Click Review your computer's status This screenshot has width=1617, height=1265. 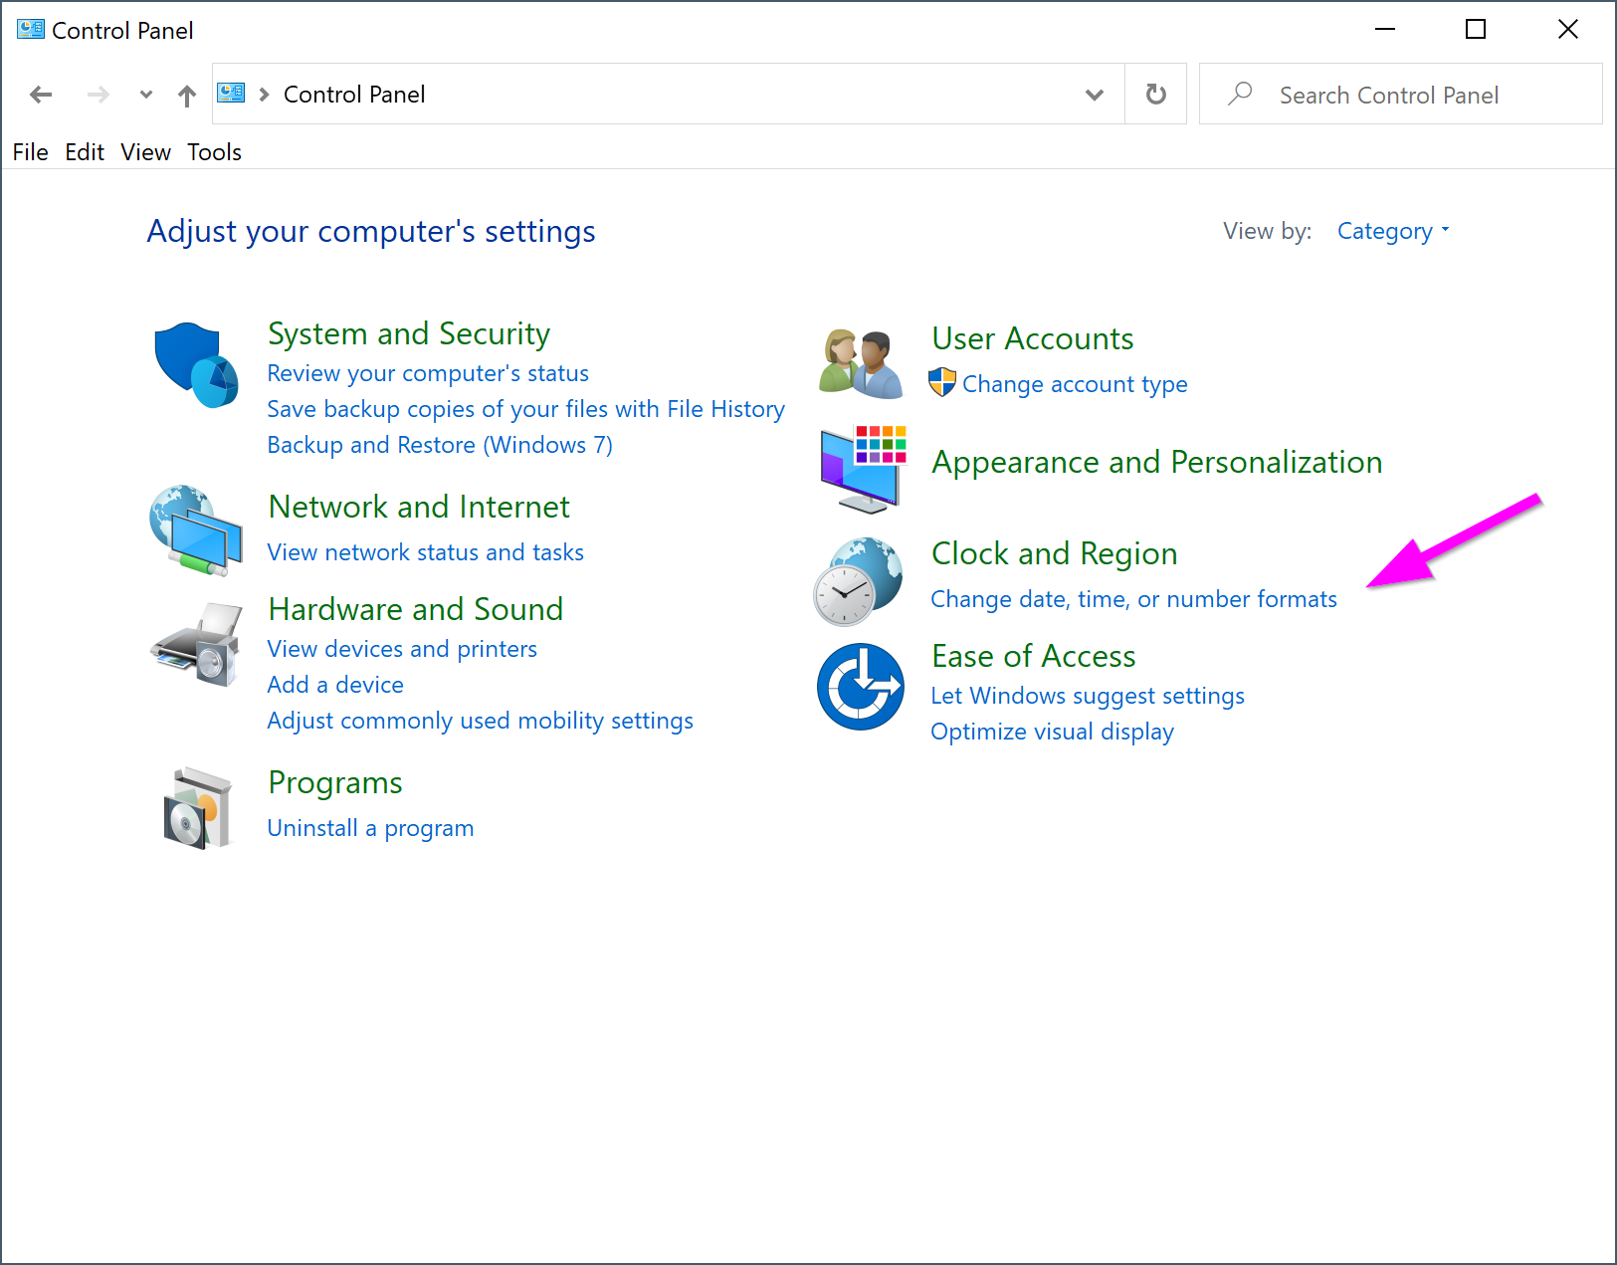pyautogui.click(x=428, y=373)
